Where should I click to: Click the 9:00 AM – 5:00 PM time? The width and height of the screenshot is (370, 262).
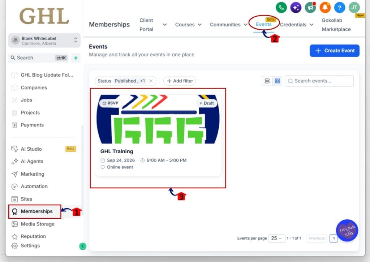[x=167, y=160]
